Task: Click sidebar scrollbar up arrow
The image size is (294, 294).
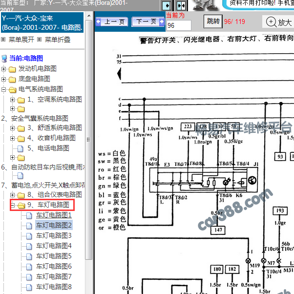Action: tap(89, 16)
